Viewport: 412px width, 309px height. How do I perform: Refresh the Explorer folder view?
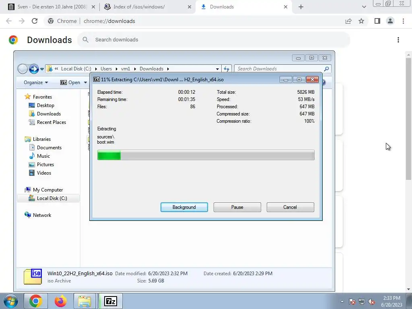pos(227,69)
